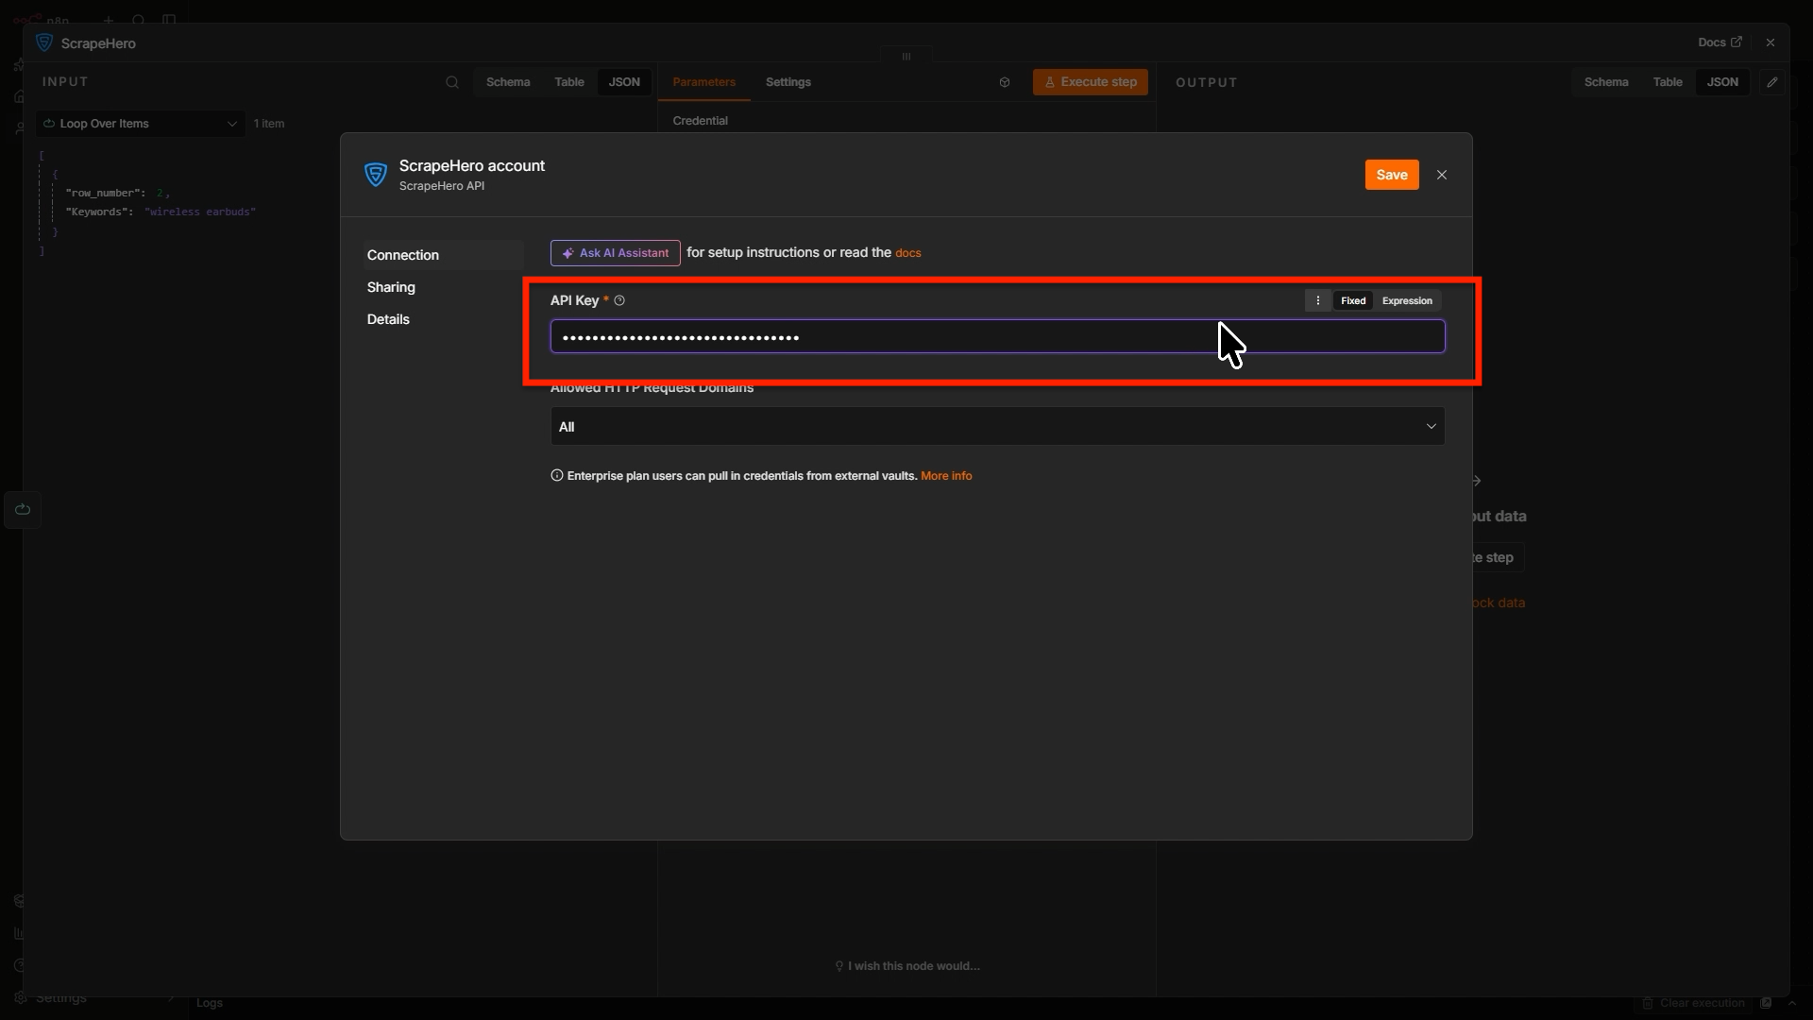
Task: Switch the output view to Table
Action: click(1667, 82)
